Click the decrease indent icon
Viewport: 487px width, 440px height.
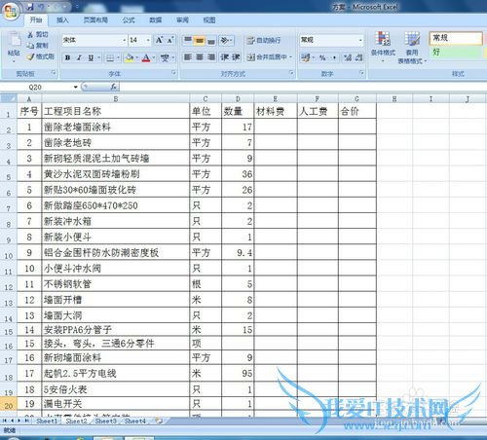pos(225,57)
